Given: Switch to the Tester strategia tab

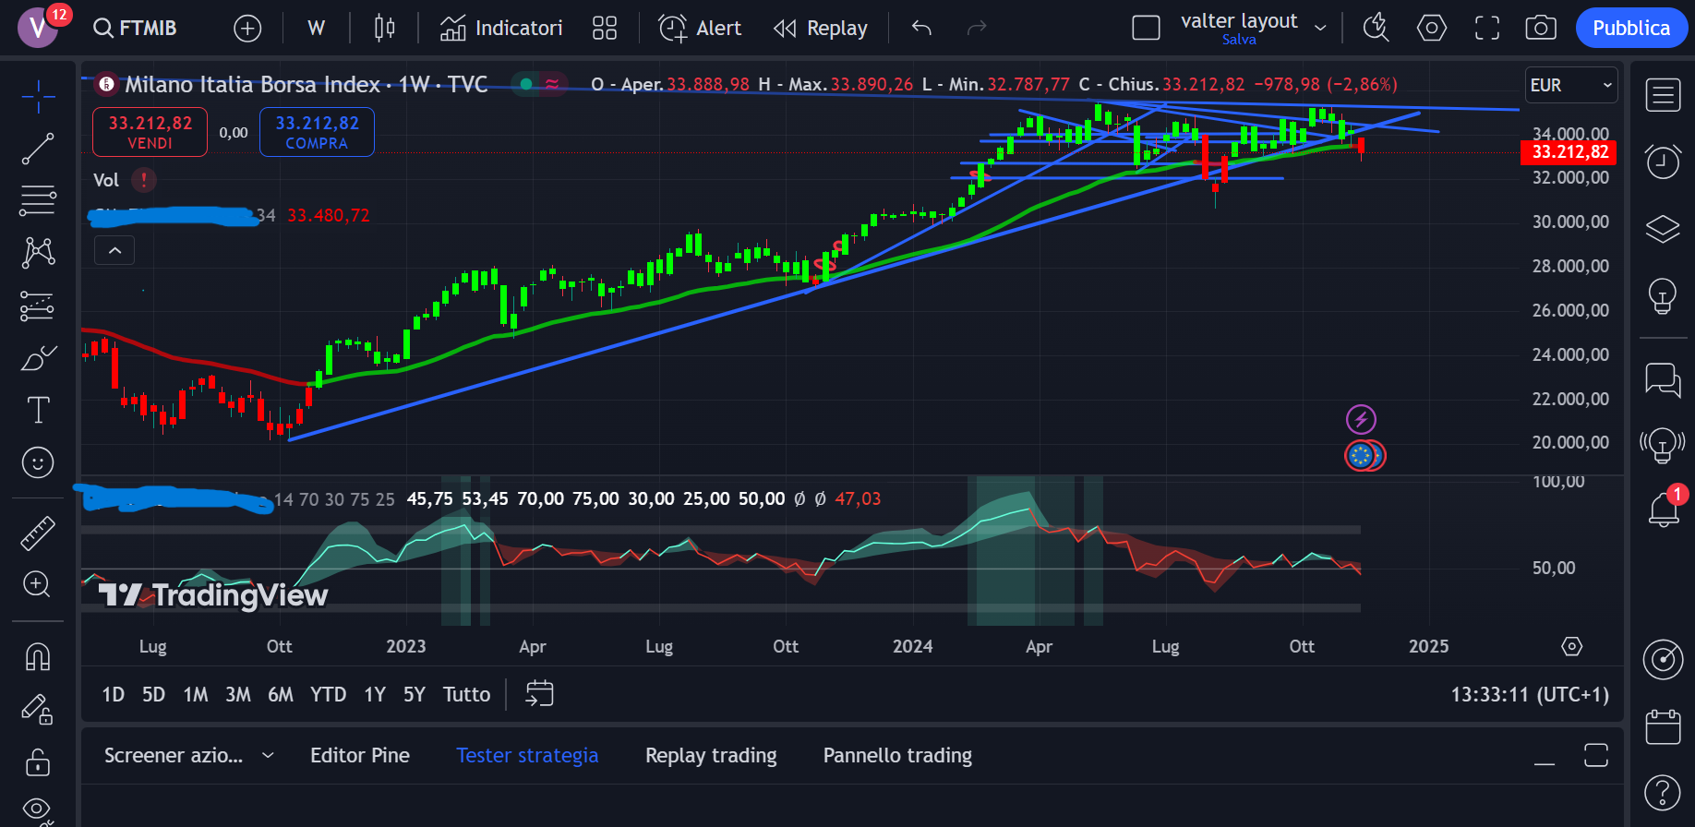Looking at the screenshot, I should click(527, 756).
